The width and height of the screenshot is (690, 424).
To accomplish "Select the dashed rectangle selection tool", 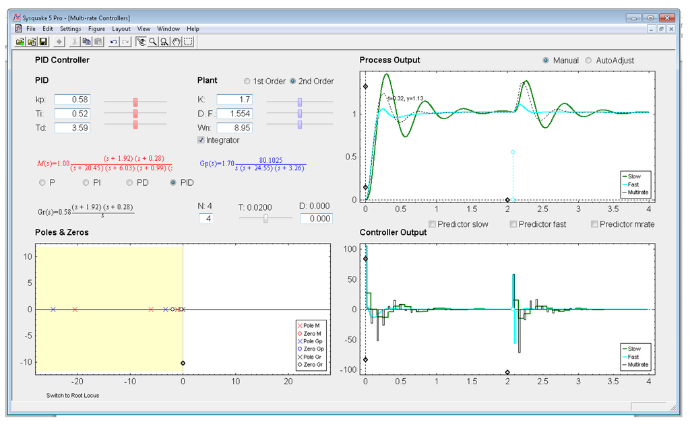I will [x=188, y=42].
